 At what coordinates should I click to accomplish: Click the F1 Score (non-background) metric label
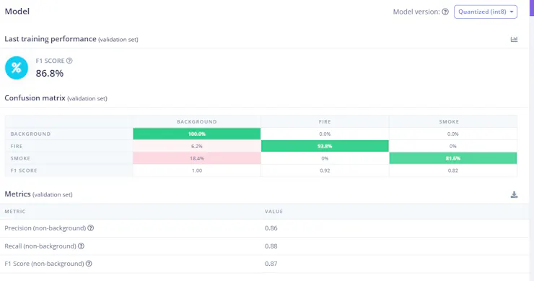(44, 264)
